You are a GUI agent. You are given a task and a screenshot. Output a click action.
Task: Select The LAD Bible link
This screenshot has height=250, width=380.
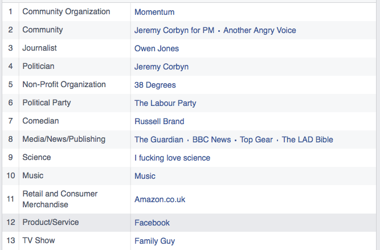pyautogui.click(x=307, y=140)
